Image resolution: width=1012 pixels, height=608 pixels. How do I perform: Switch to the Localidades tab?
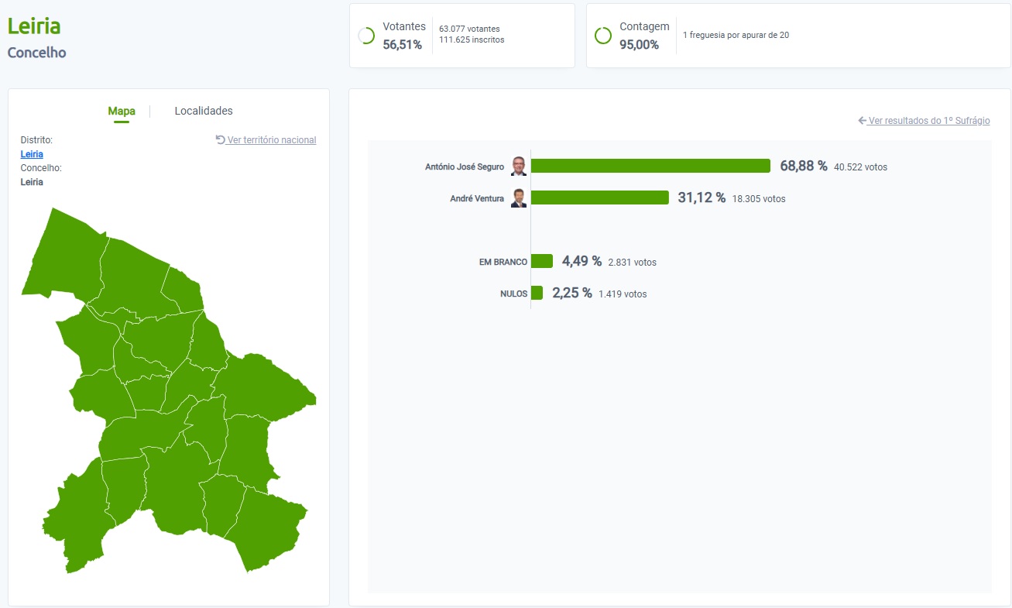point(204,112)
